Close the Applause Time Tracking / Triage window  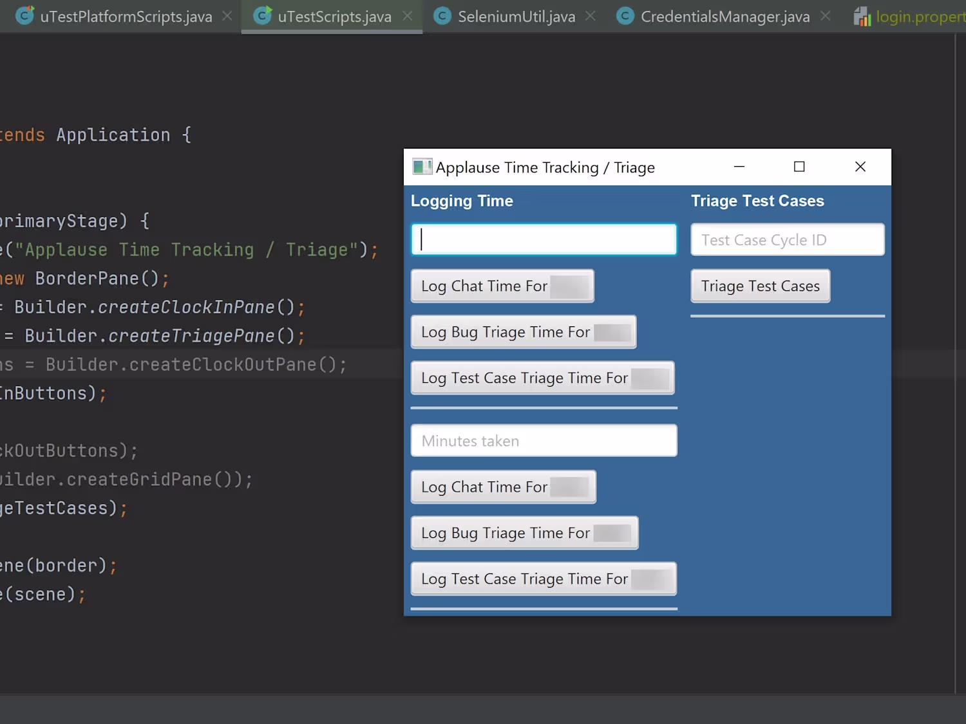pyautogui.click(x=860, y=167)
